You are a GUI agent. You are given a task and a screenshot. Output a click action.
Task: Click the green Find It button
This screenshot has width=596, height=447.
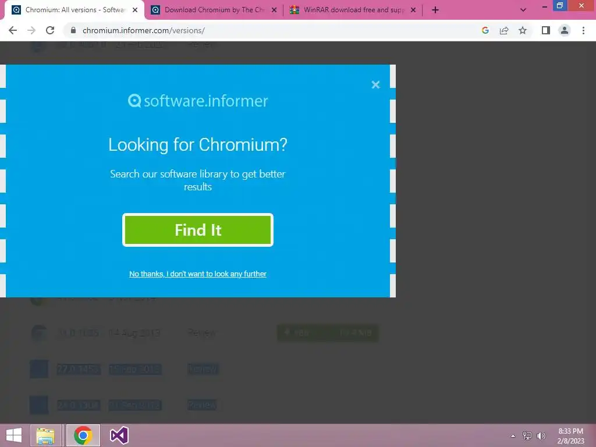pos(198,230)
